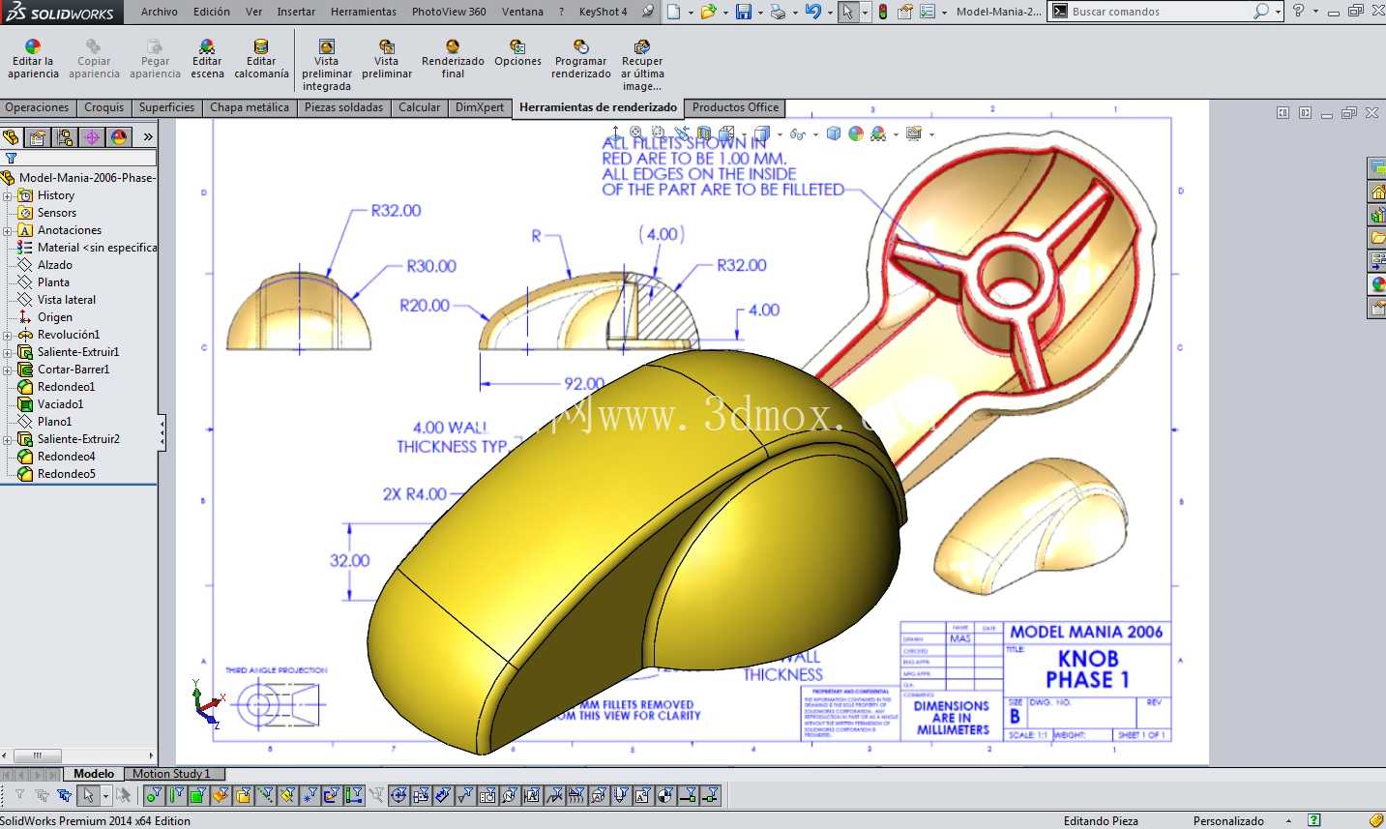Expand Saliente-Extruir1 feature
The width and height of the screenshot is (1386, 829).
pos(8,352)
